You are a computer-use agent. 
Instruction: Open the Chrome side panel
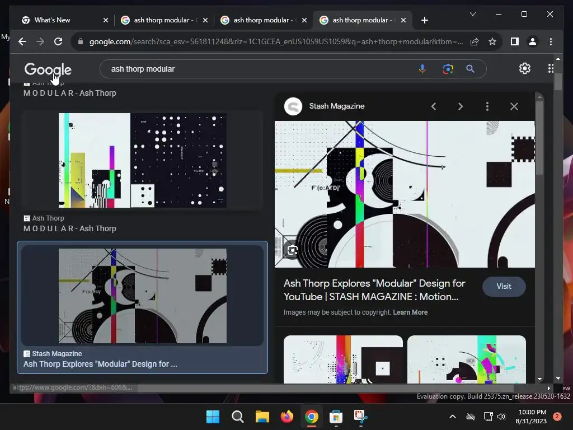(515, 41)
